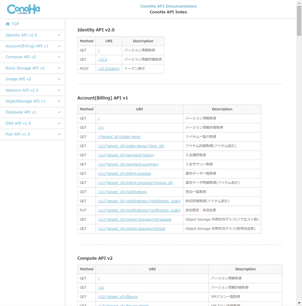Click the home icon beside TOP
Viewport: 302px width, 306px height.
tap(8, 24)
